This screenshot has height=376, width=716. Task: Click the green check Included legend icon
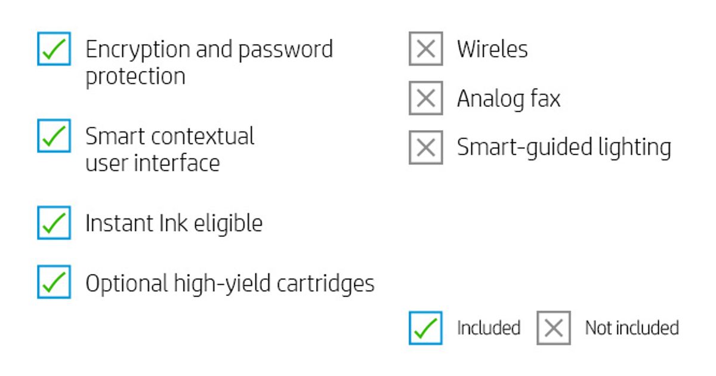click(x=425, y=328)
